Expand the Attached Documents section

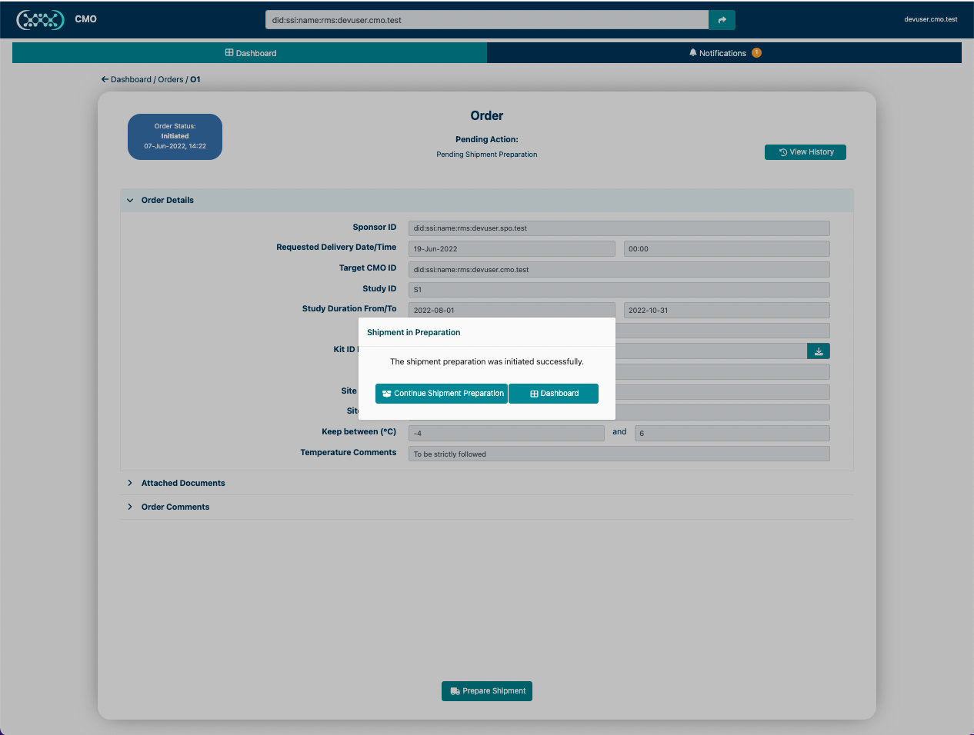[x=130, y=483]
